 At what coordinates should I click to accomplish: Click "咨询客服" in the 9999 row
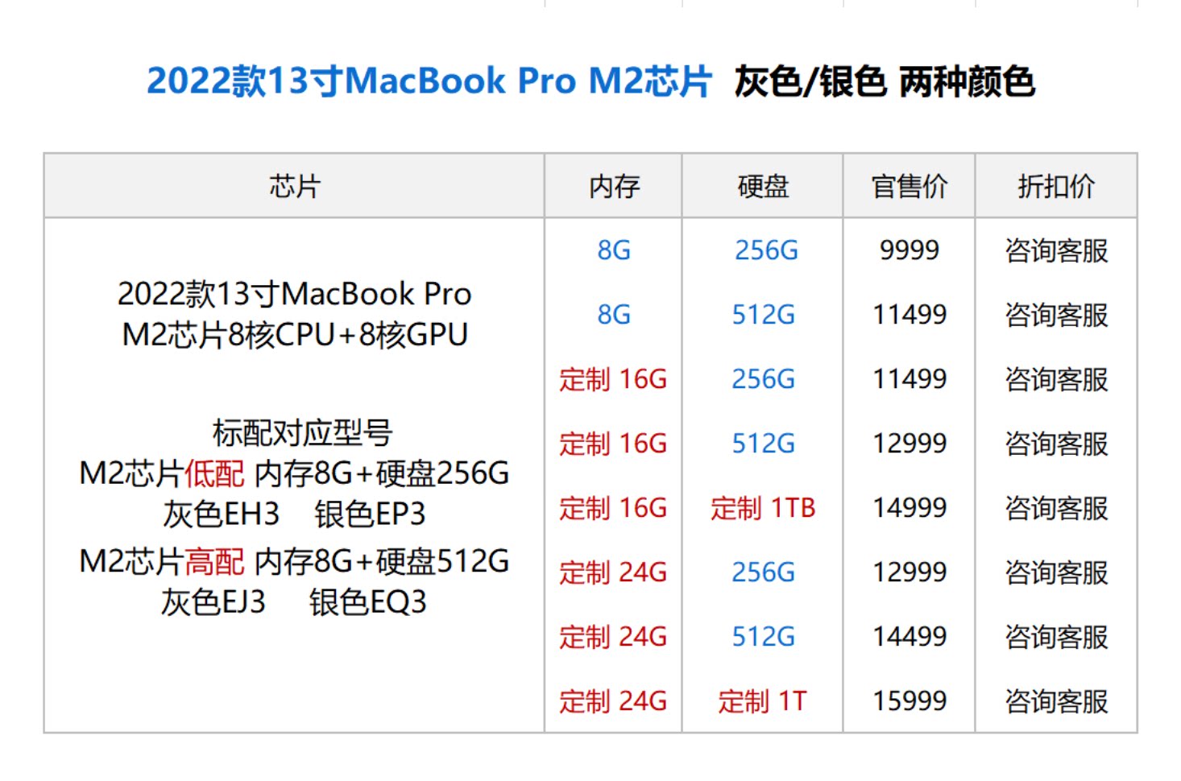1056,250
